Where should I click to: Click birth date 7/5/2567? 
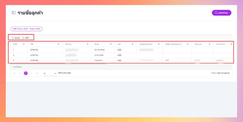coord(98,60)
